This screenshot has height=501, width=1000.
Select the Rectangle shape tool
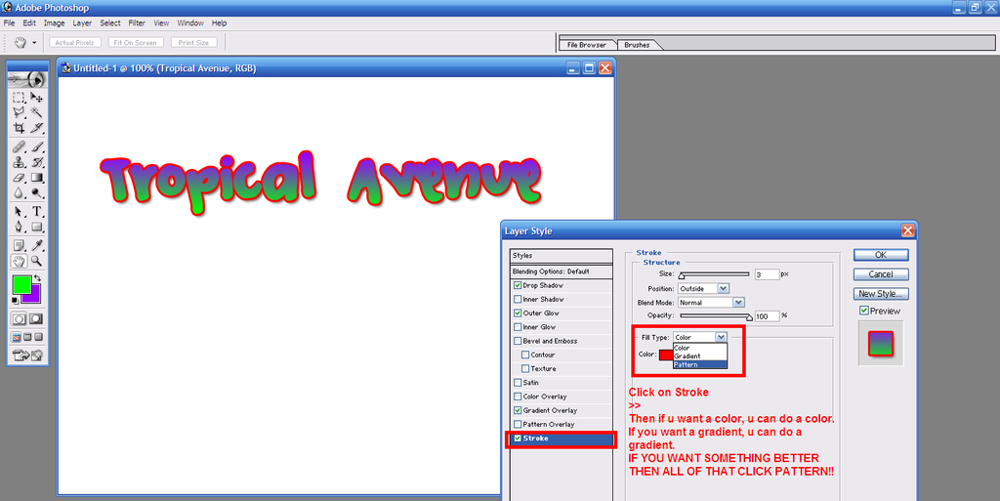pyautogui.click(x=37, y=227)
